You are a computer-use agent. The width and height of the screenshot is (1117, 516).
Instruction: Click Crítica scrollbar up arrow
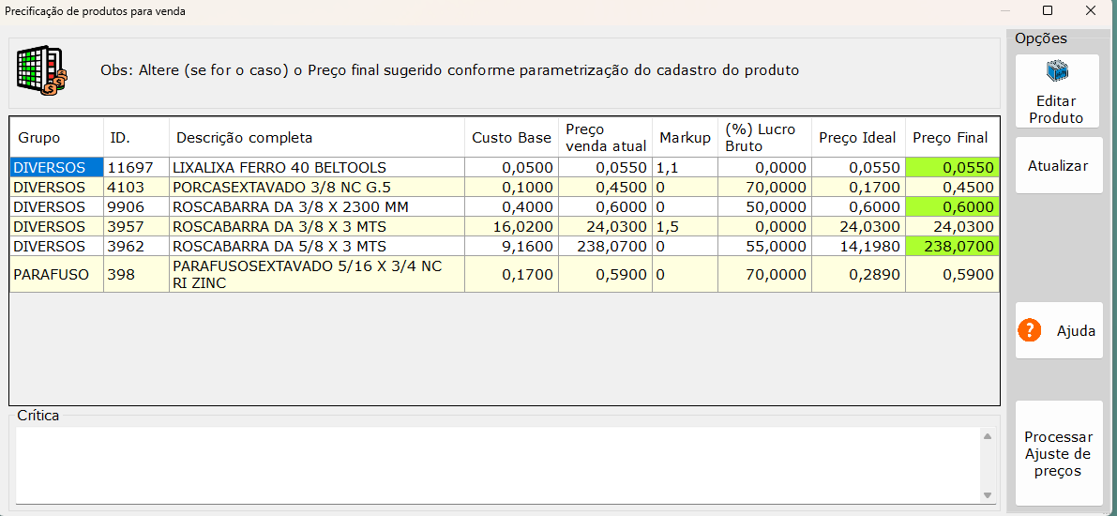tap(987, 435)
